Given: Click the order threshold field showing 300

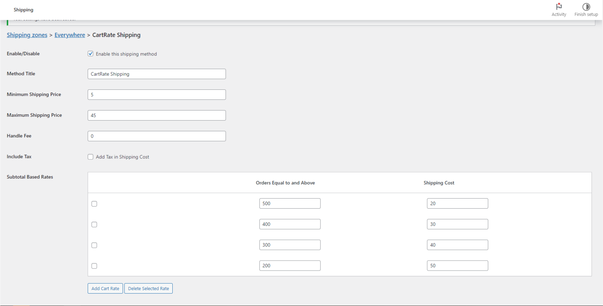Looking at the screenshot, I should point(290,245).
